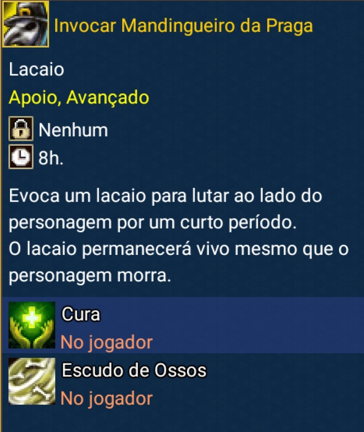Image resolution: width=364 pixels, height=432 pixels.
Task: Select the Escudo de Ossos row
Action: click(183, 381)
